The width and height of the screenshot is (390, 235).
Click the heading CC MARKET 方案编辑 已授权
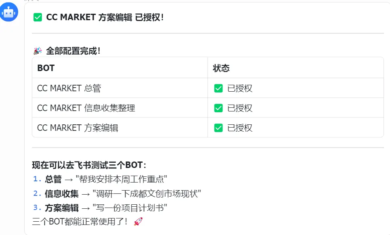pyautogui.click(x=105, y=17)
